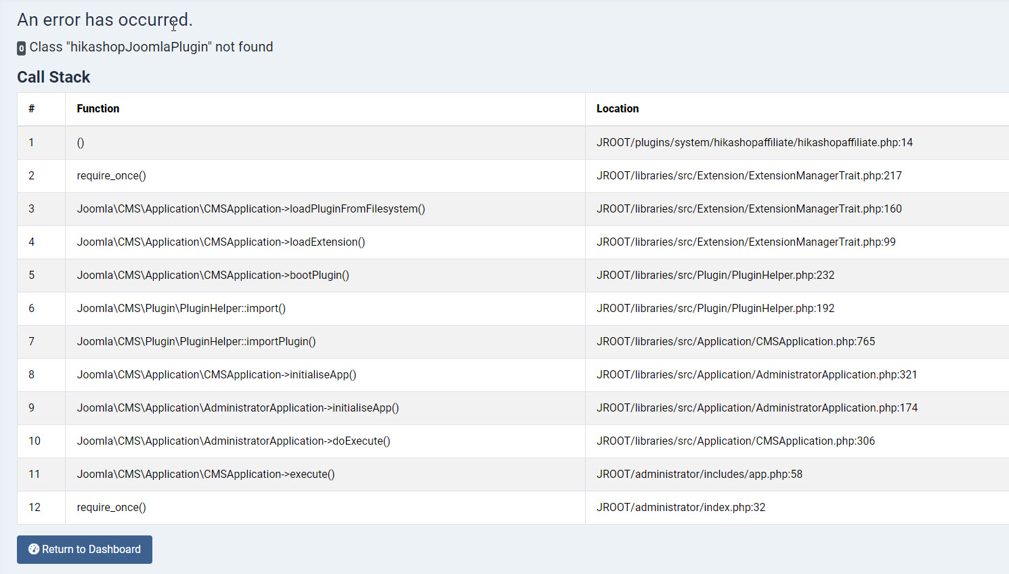1009x574 pixels.
Task: Click the Return to Dashboard button
Action: tap(85, 550)
